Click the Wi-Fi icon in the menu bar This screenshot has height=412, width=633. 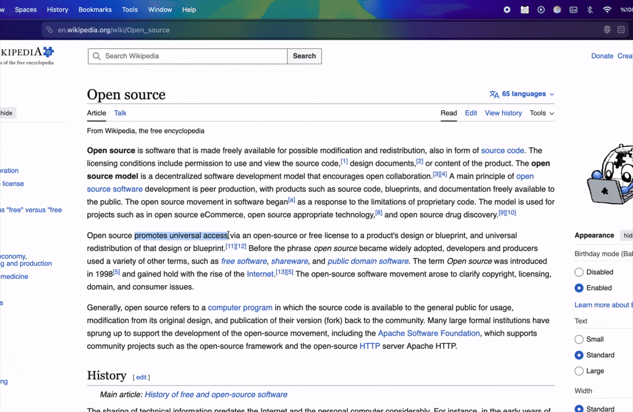click(x=607, y=10)
